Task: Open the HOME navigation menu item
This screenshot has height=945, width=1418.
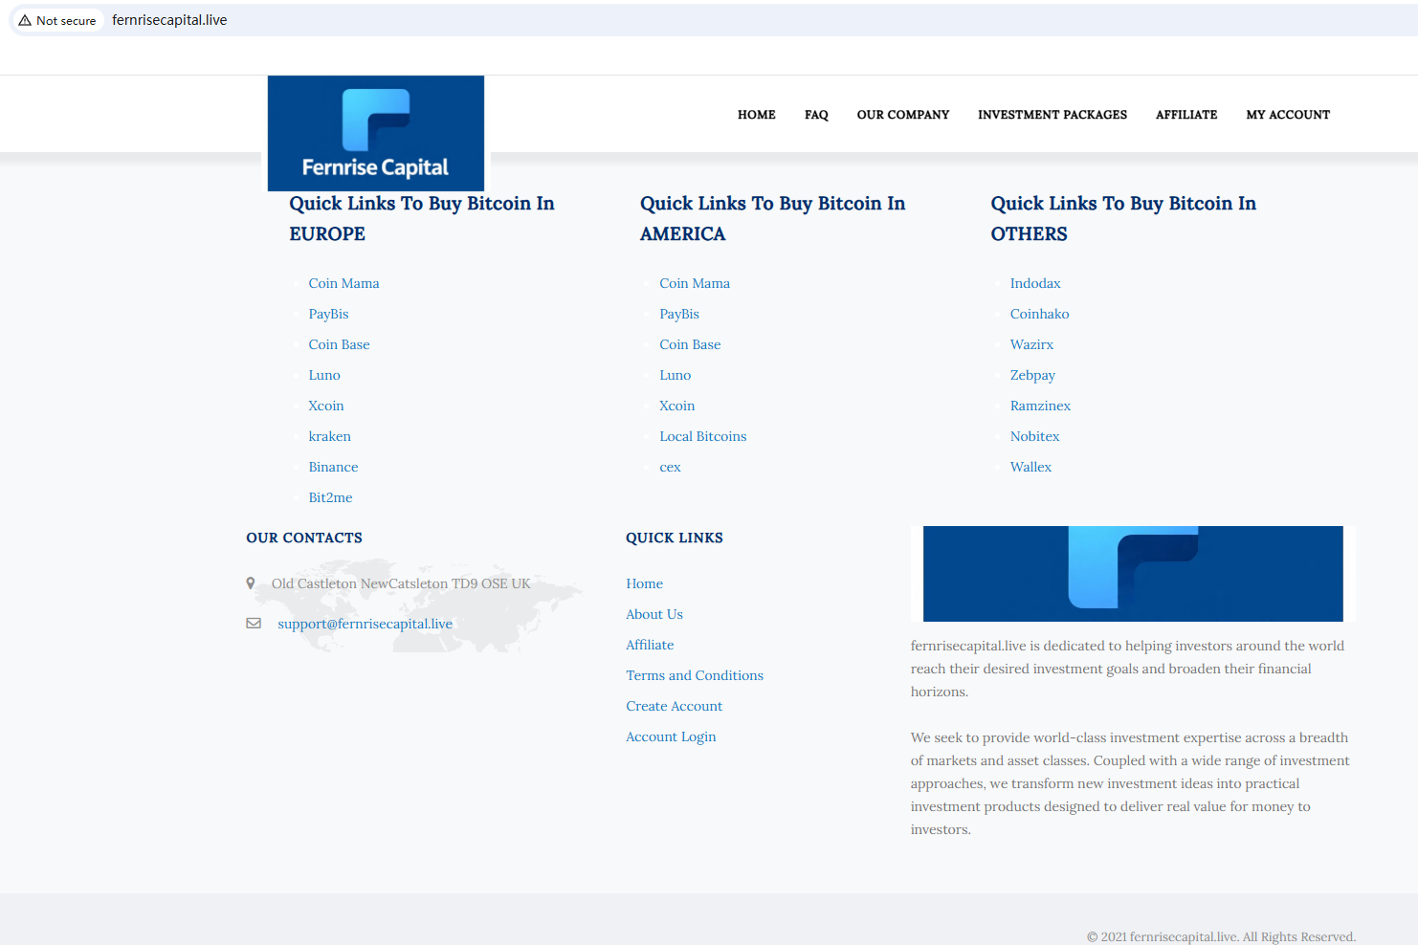Action: pyautogui.click(x=756, y=115)
